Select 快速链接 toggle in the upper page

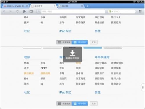tap(64, 42)
